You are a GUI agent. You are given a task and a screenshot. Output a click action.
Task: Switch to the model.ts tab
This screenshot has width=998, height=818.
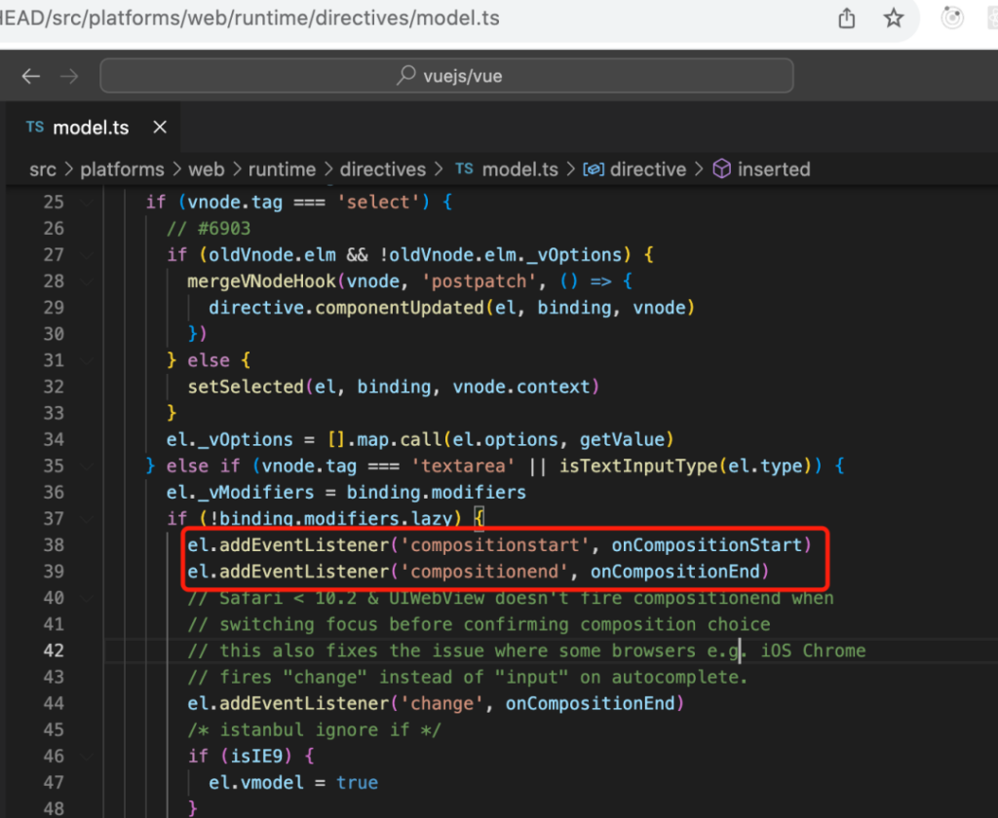(93, 128)
